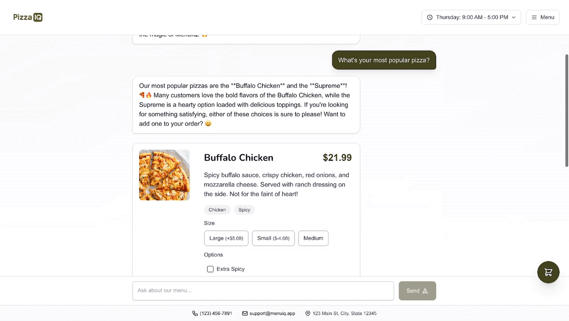Click the clock icon next to store hours
The height and width of the screenshot is (321, 569).
pos(429,17)
